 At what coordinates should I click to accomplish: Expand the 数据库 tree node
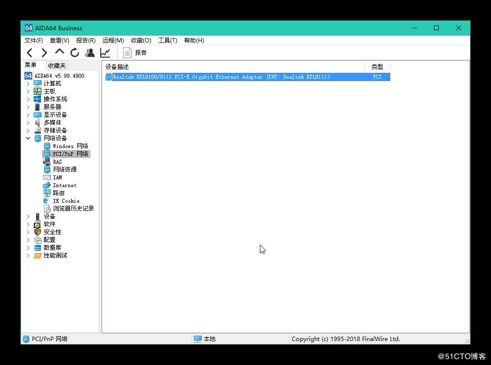pyautogui.click(x=28, y=248)
